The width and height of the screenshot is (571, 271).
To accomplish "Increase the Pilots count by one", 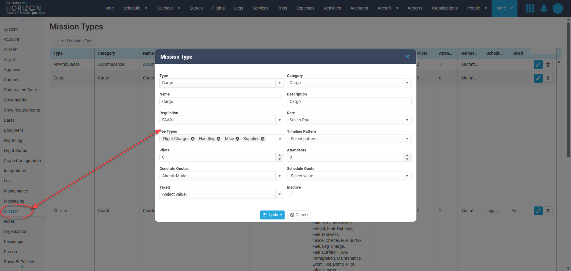I will pyautogui.click(x=280, y=155).
